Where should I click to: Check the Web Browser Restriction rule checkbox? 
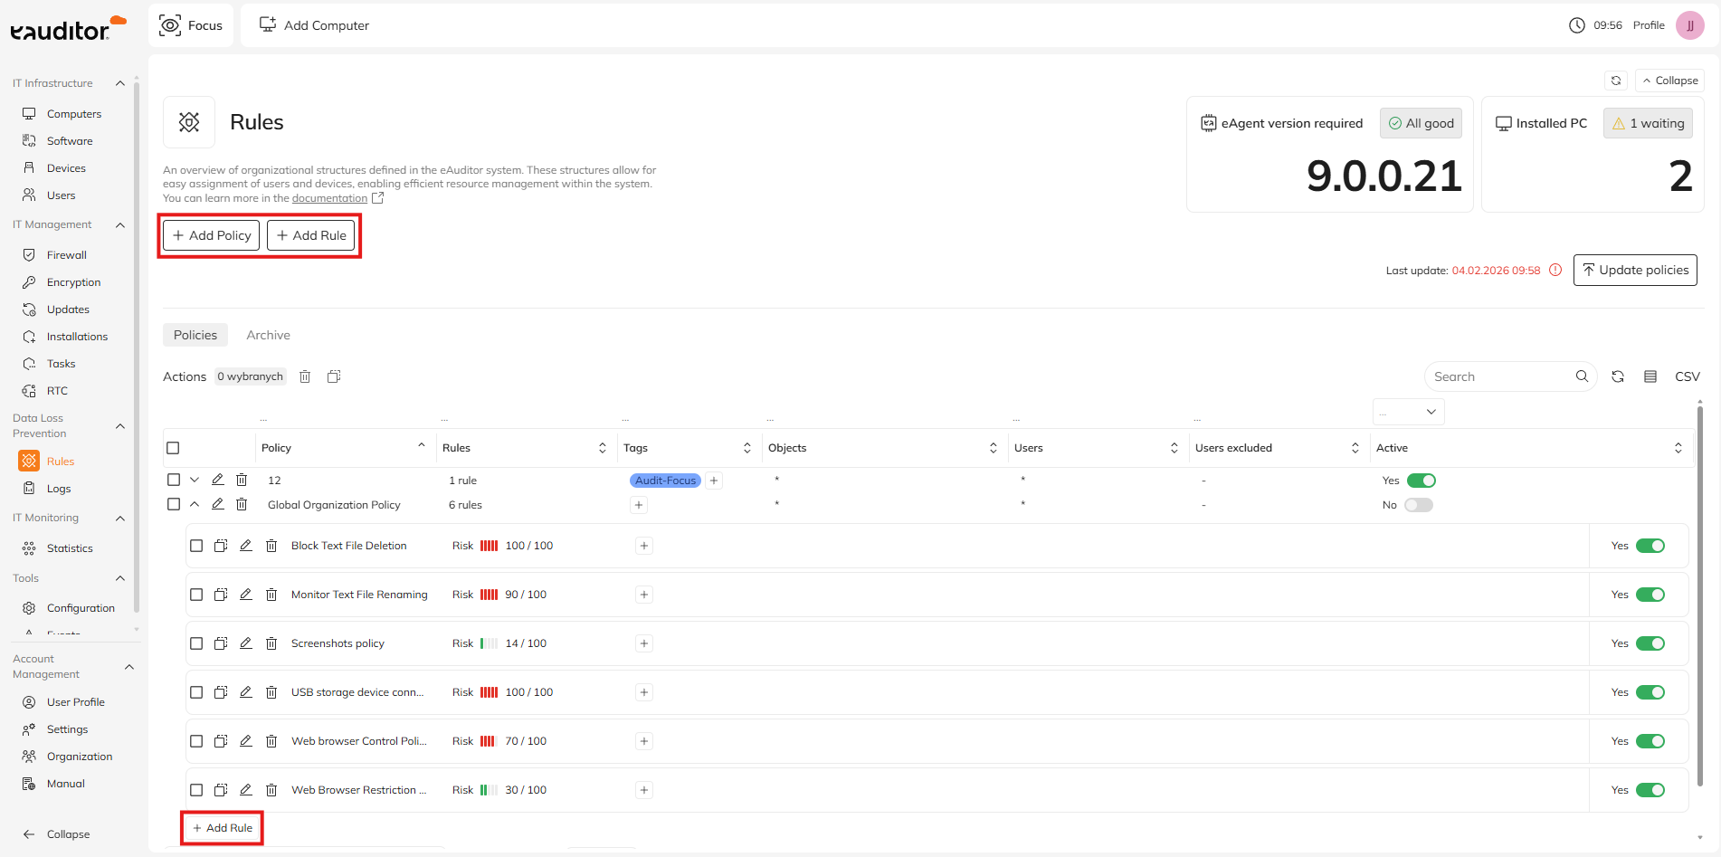click(196, 790)
